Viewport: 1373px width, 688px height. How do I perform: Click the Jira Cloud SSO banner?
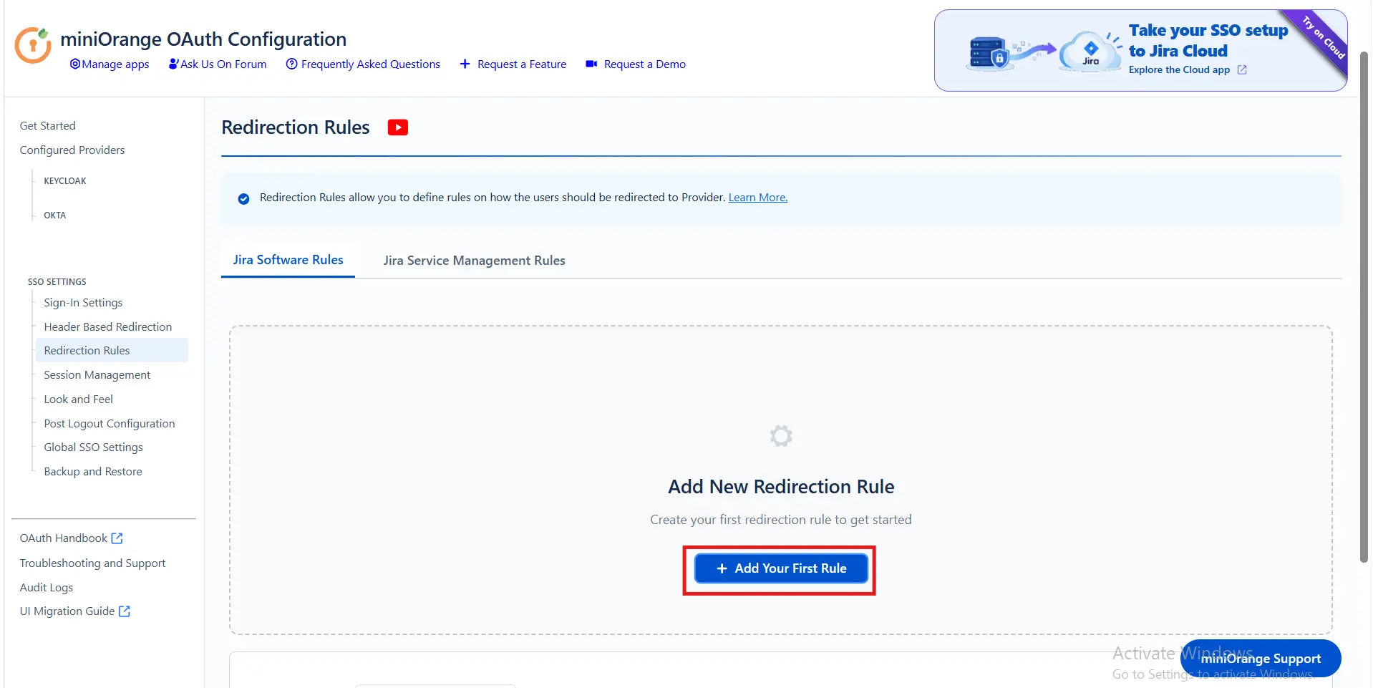click(1140, 50)
